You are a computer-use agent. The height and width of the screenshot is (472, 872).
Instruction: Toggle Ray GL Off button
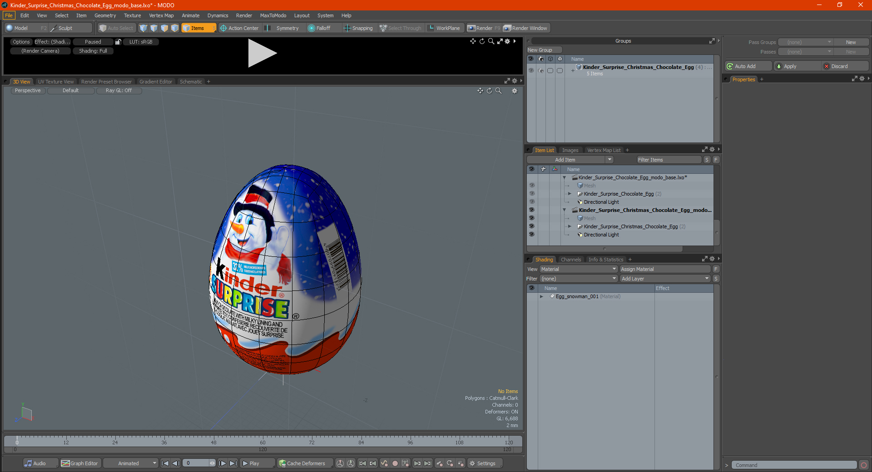click(x=119, y=91)
